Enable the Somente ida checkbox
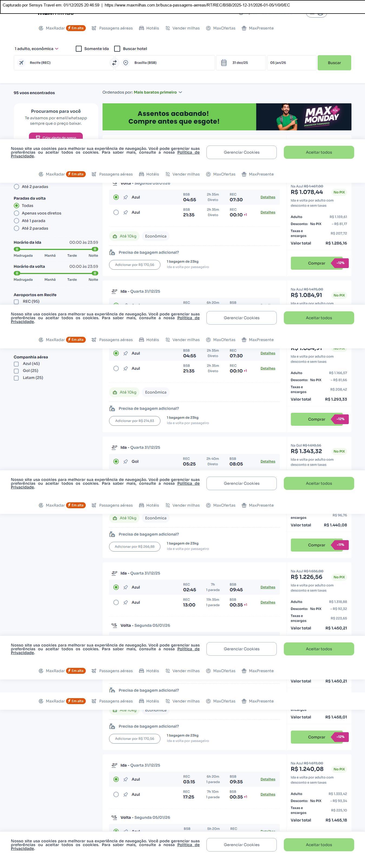365x858 pixels. (x=79, y=49)
